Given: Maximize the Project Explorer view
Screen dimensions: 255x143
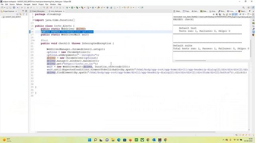Looking at the screenshot, I should (26, 11).
